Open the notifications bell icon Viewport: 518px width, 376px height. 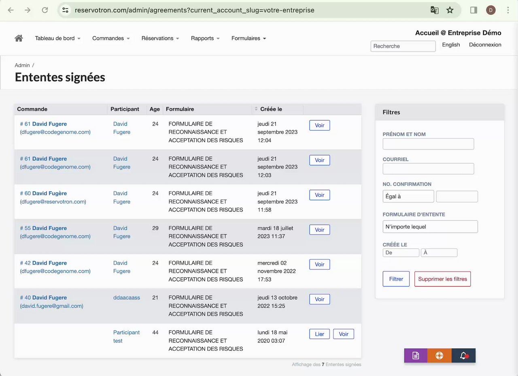(464, 356)
